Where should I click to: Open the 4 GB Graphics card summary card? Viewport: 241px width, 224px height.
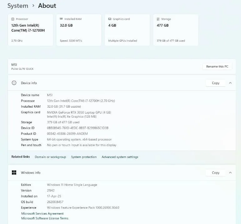click(x=127, y=30)
